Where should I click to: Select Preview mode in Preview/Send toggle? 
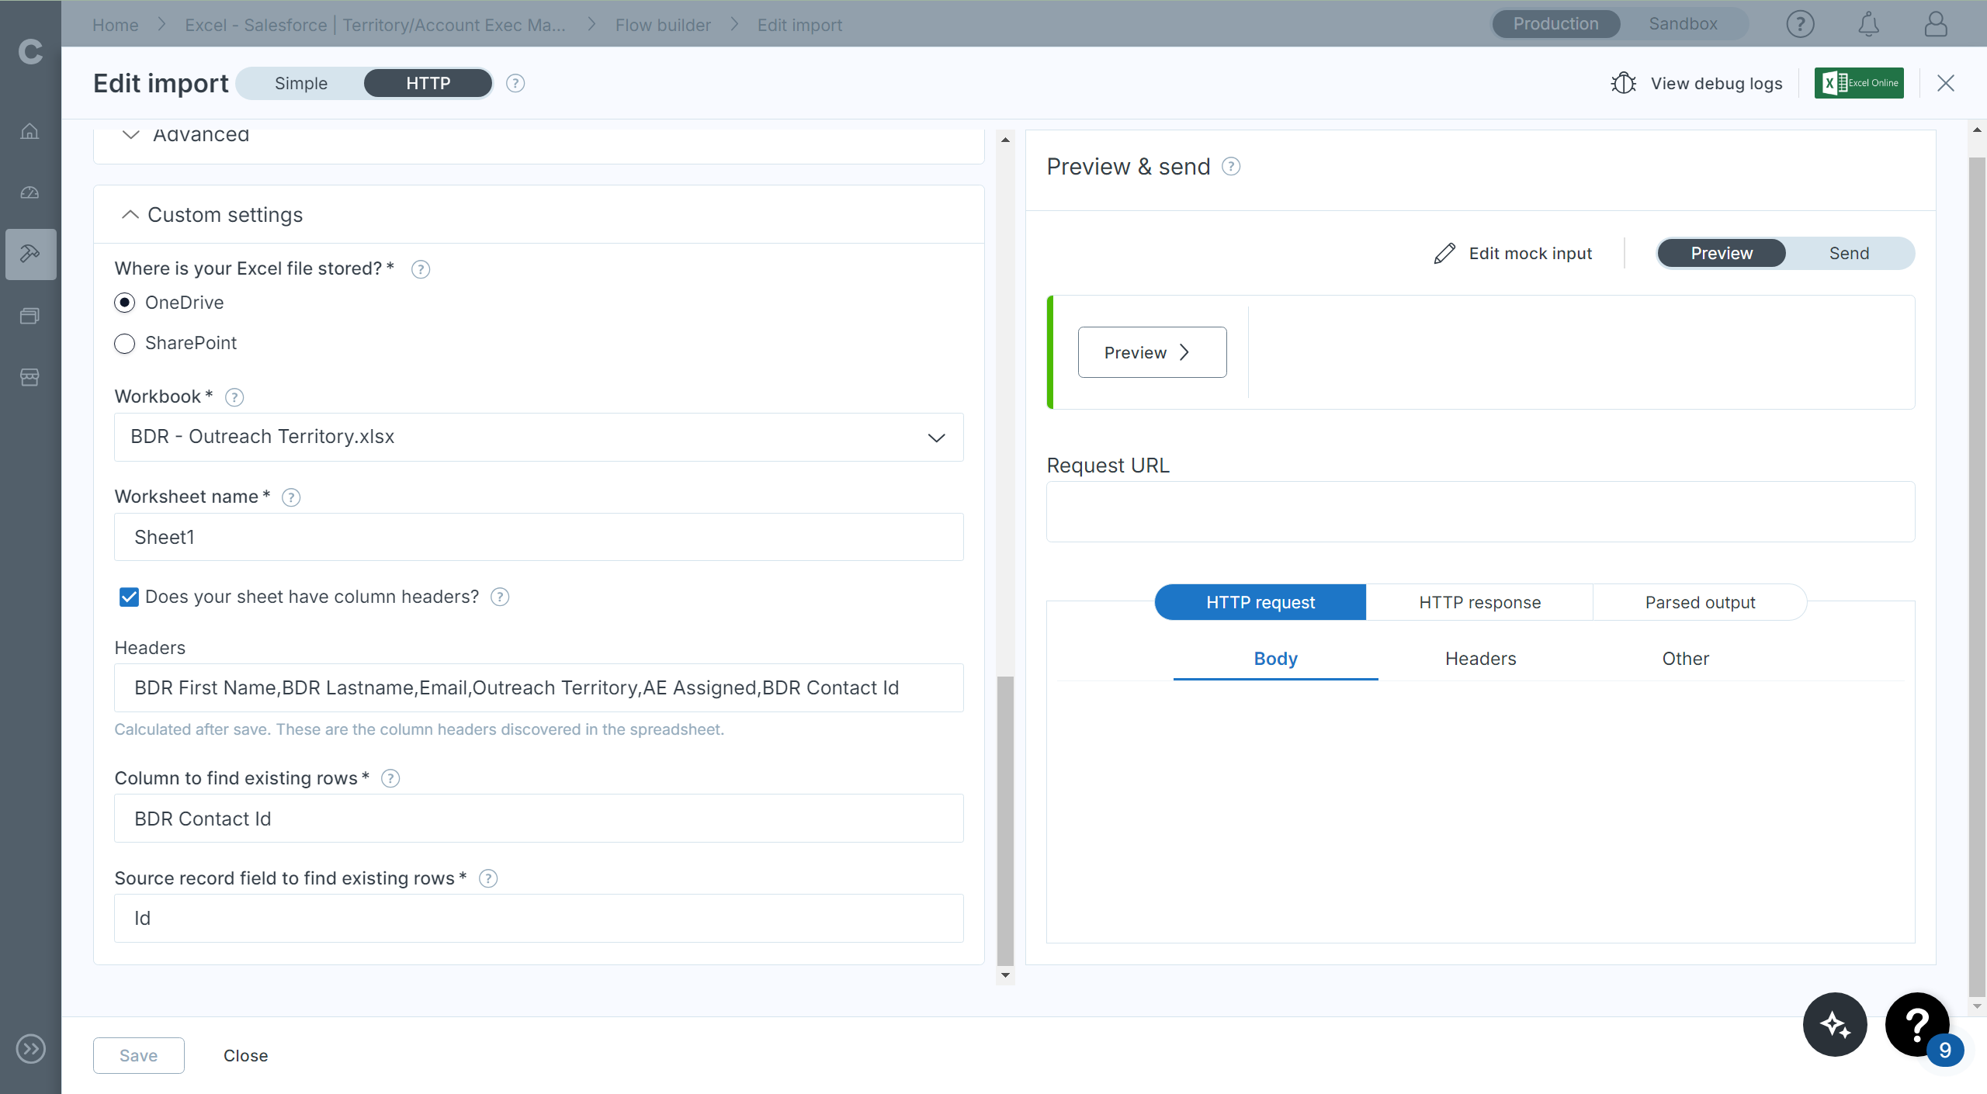(x=1722, y=254)
